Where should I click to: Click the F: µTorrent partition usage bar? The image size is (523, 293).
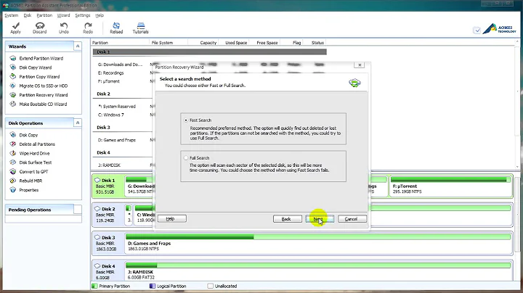tap(450, 179)
